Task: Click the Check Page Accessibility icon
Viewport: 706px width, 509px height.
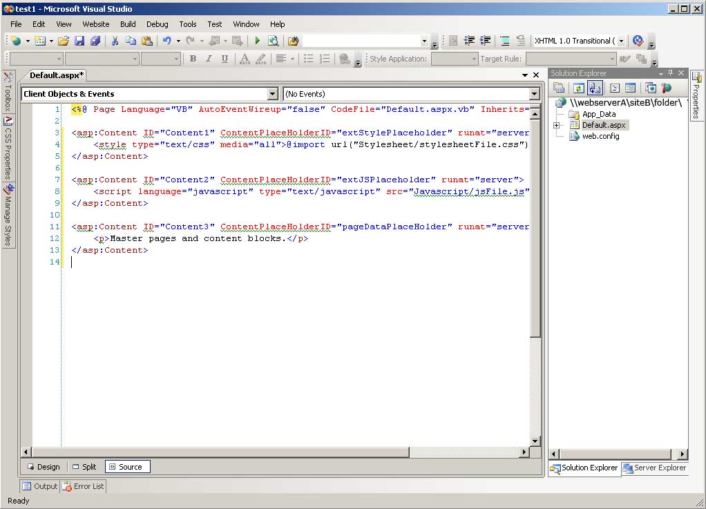Action: (x=638, y=41)
